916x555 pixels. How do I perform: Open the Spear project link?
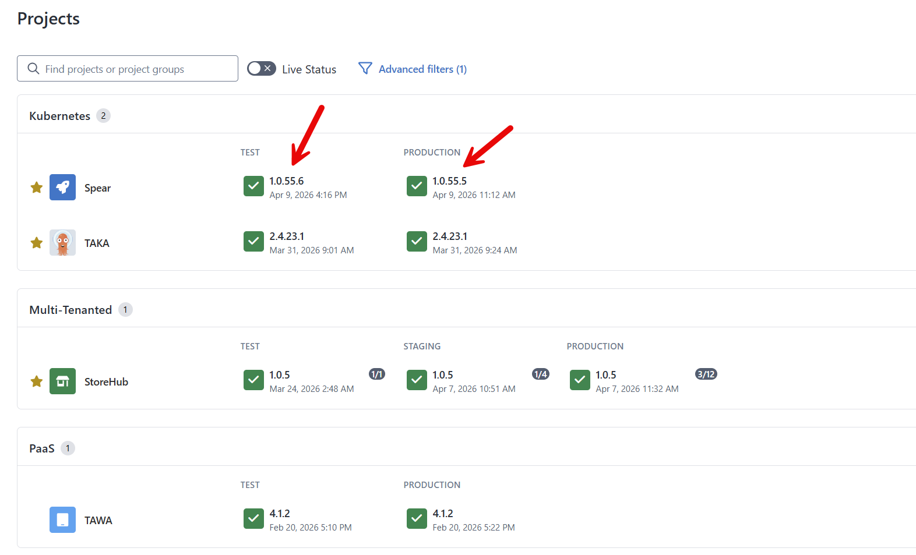(x=97, y=188)
